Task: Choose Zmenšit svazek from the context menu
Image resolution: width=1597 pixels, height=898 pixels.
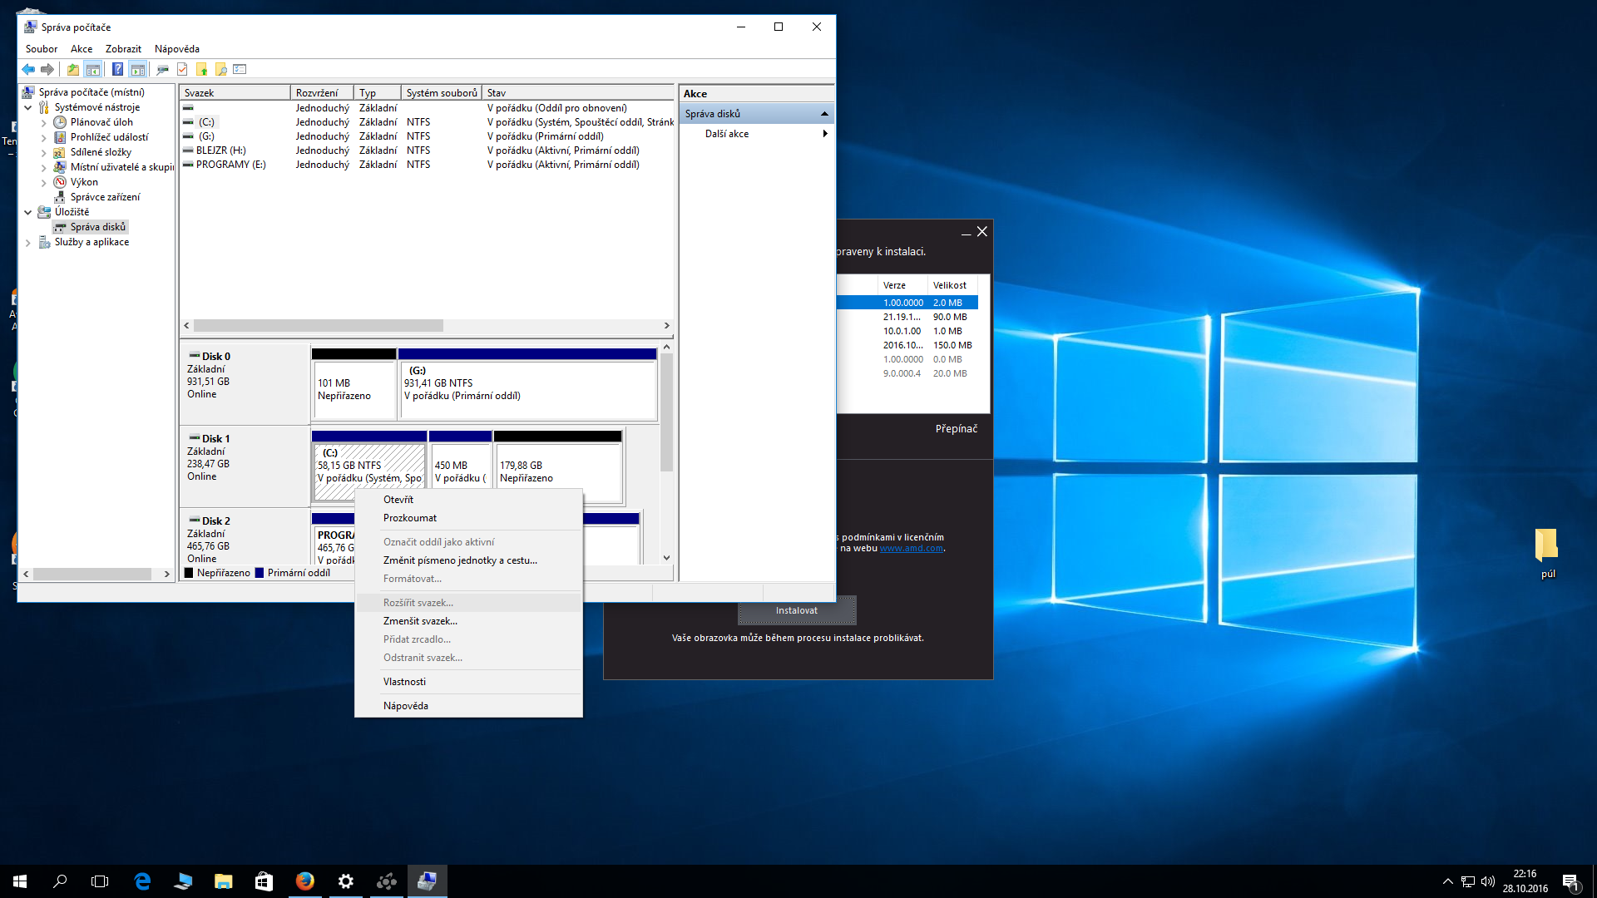Action: click(x=420, y=621)
